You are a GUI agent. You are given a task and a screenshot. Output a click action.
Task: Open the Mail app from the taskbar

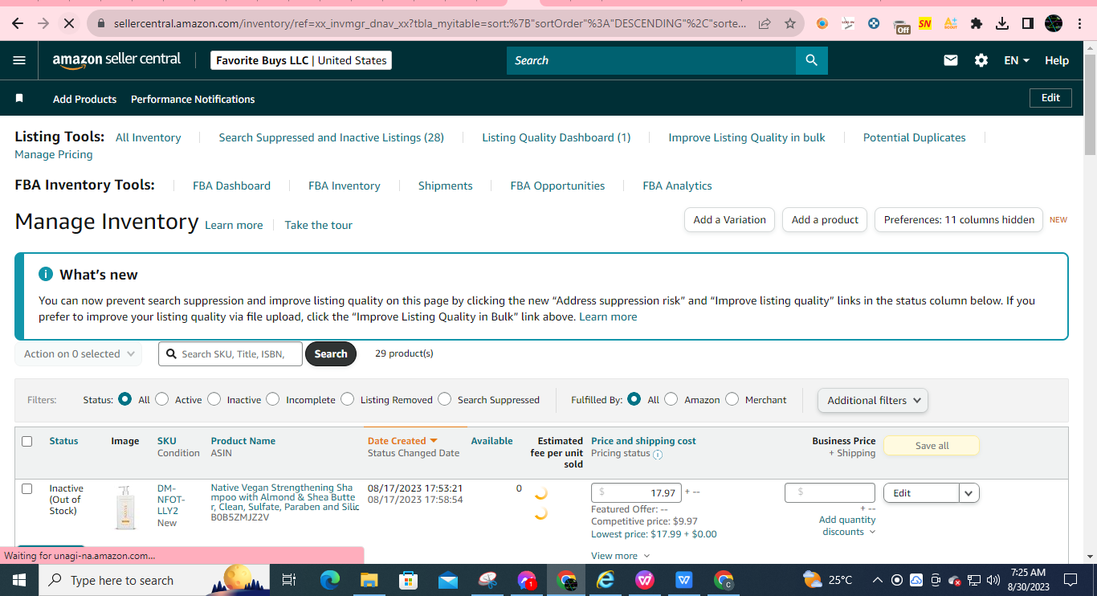(x=448, y=580)
